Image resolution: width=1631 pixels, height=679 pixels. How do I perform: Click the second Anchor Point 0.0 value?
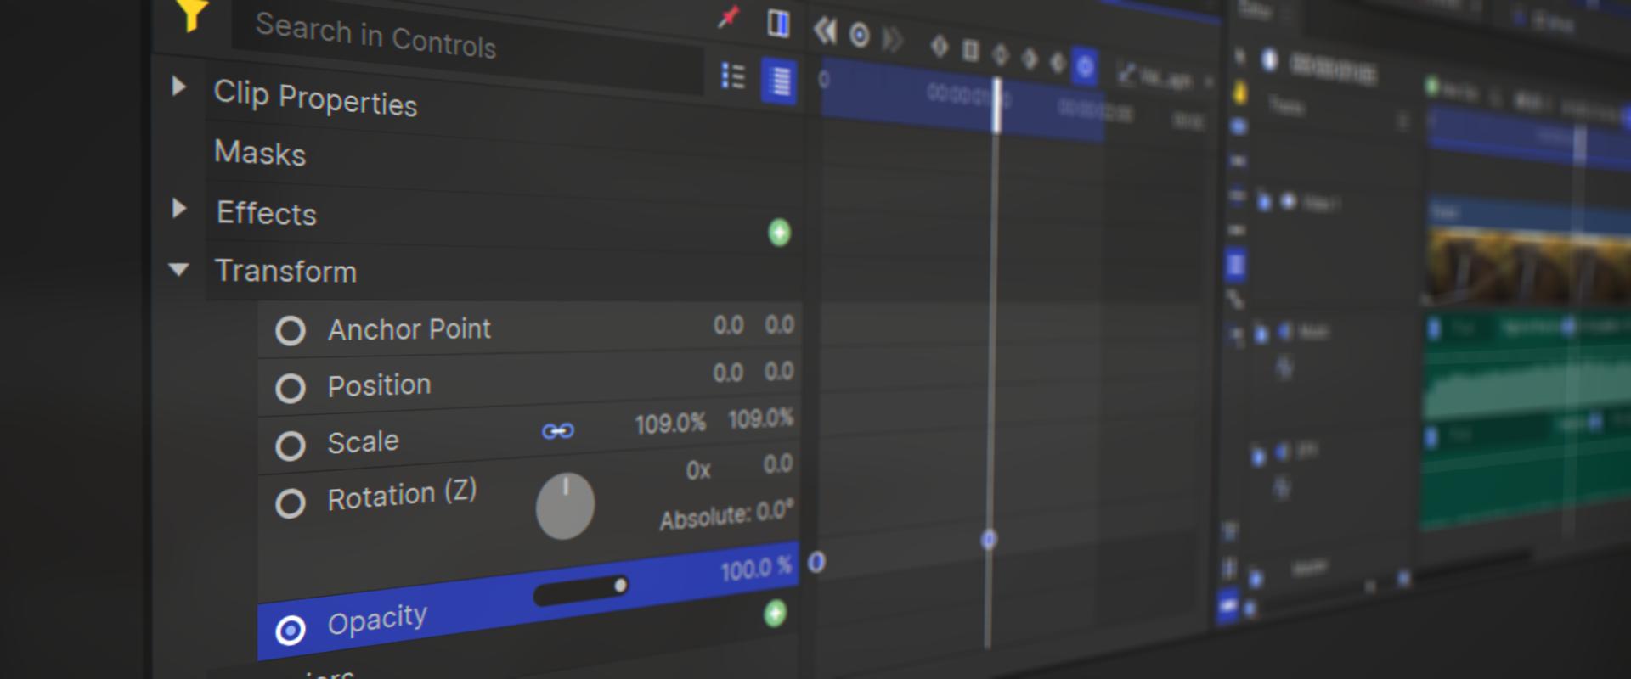(779, 324)
